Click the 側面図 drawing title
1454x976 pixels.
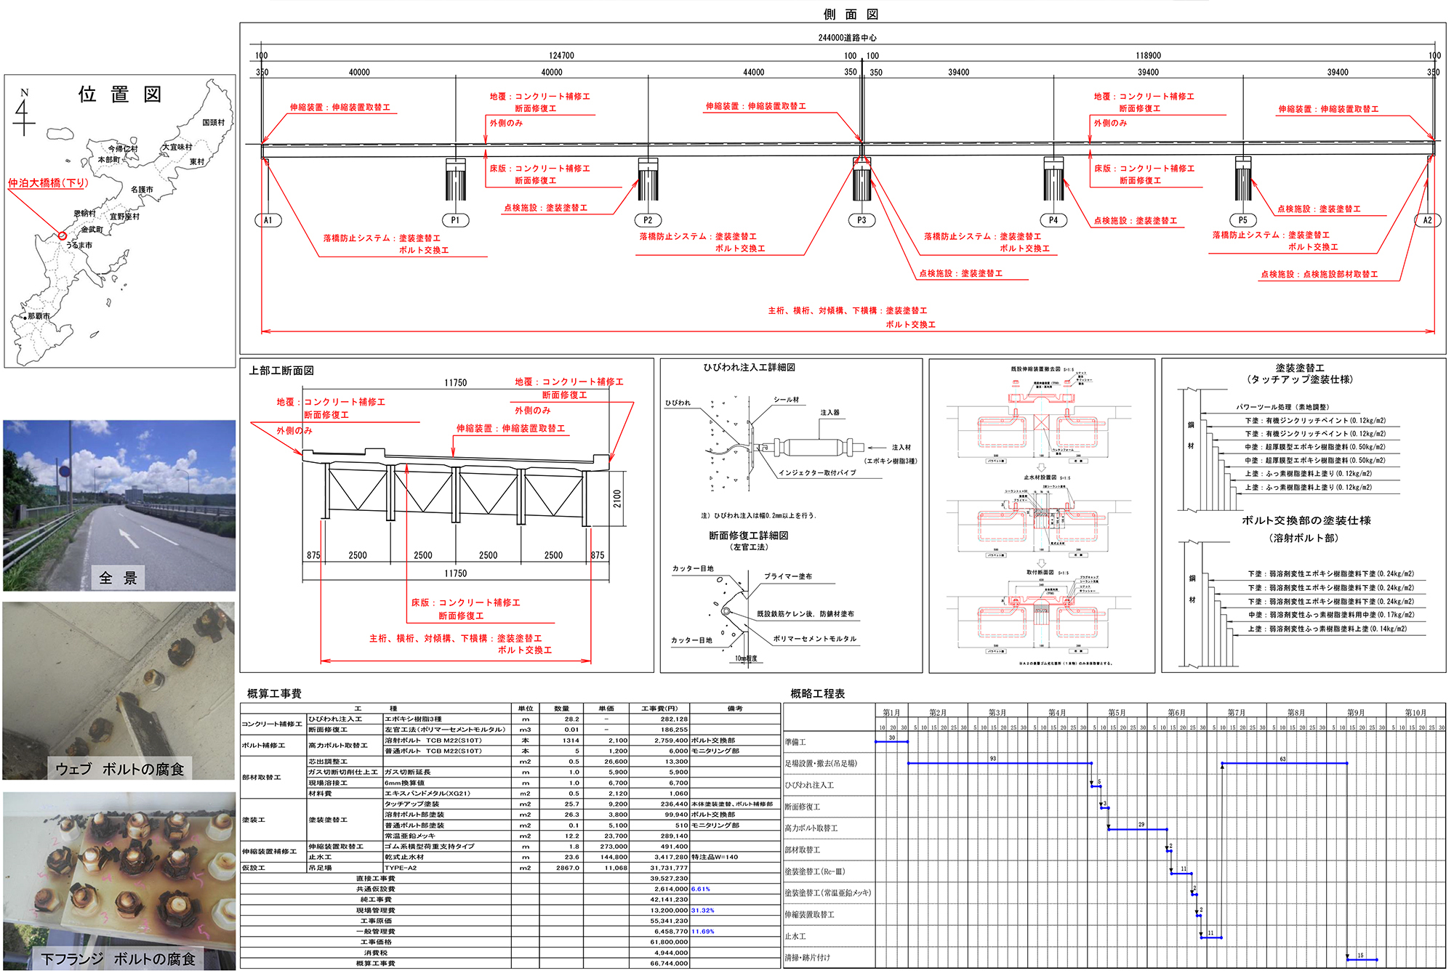(x=851, y=15)
